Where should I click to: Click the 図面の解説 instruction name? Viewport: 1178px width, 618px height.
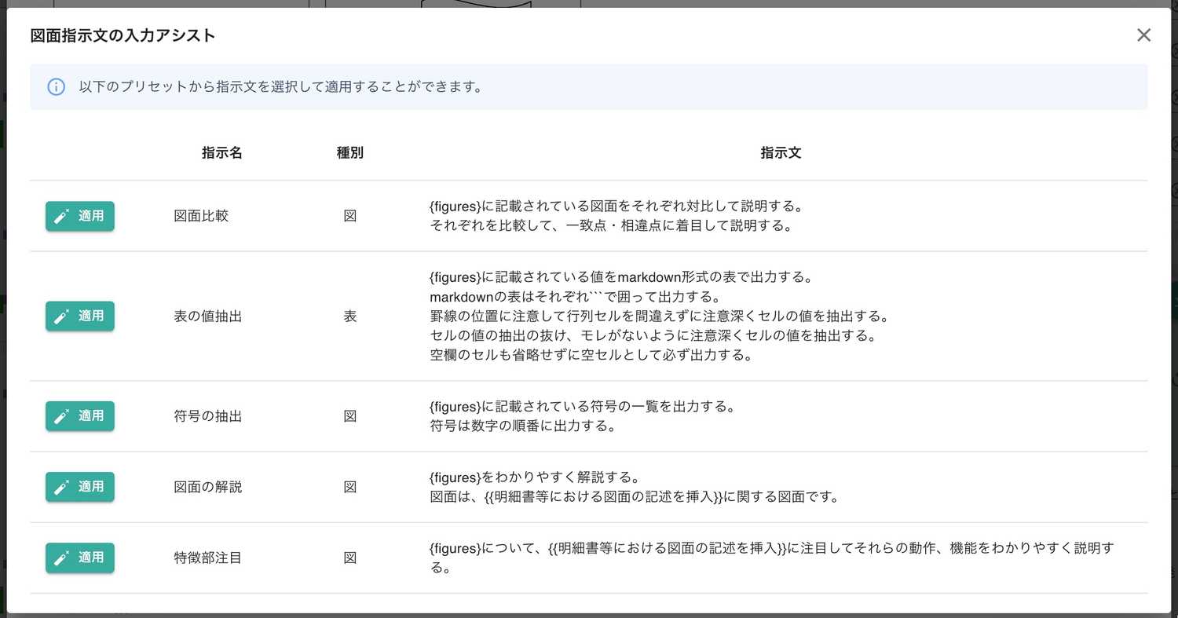207,487
